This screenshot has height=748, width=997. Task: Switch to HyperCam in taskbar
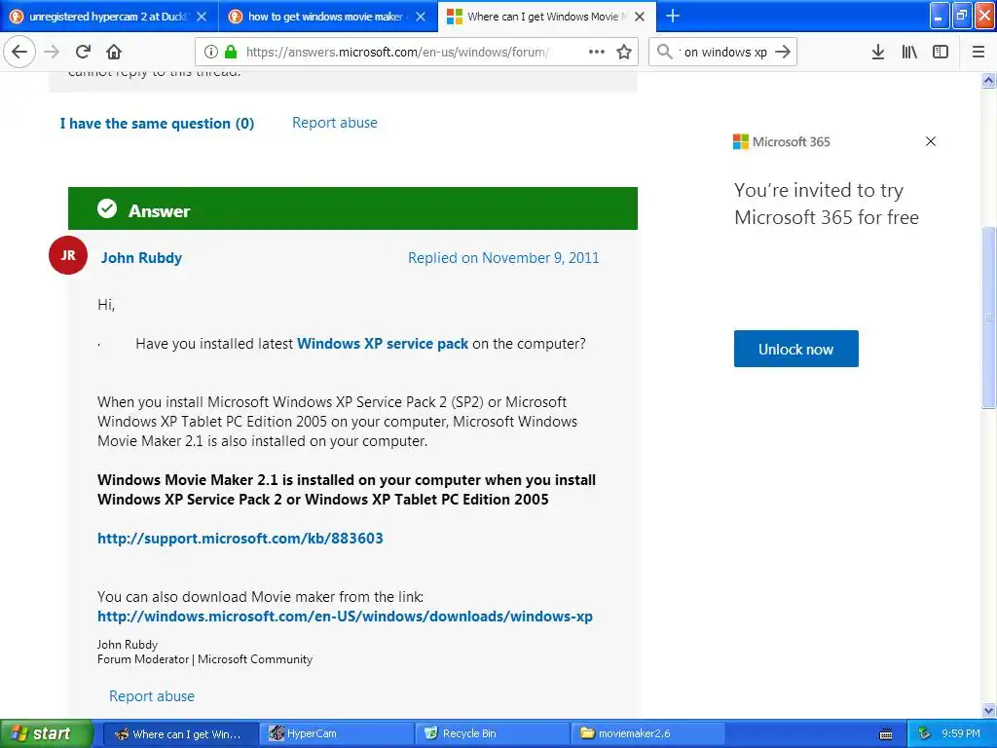(338, 734)
